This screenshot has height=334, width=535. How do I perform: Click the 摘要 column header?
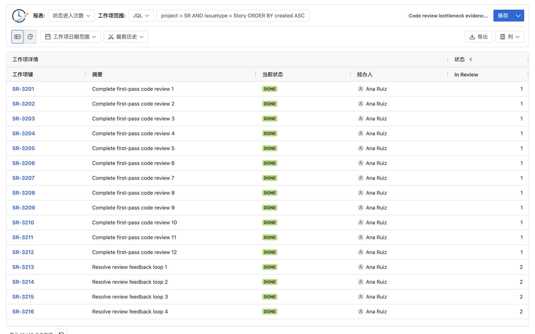point(97,75)
